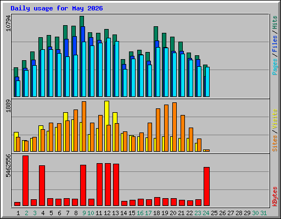Select green day label 3 on the x-axis
This screenshot has width=281, height=219.
[x=35, y=213]
